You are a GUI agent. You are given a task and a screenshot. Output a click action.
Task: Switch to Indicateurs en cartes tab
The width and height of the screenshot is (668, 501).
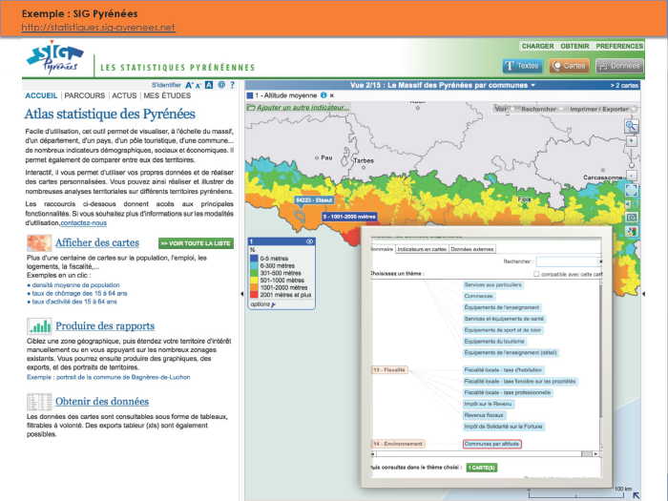(422, 249)
